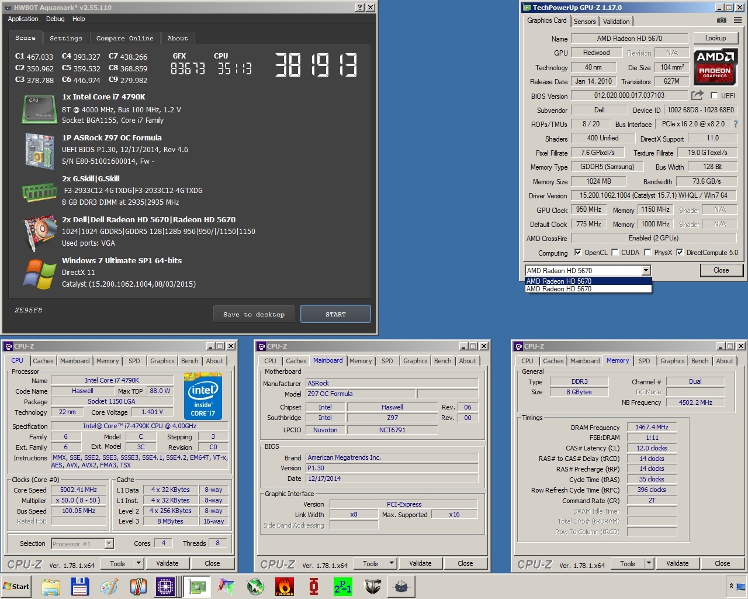The image size is (748, 599).
Task: Open the shield-shaped benchmark icon in taskbar
Action: (x=372, y=586)
